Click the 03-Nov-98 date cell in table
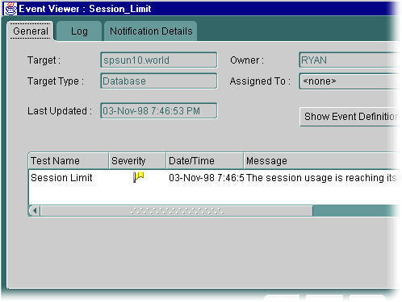The width and height of the screenshot is (402, 302). 206,178
